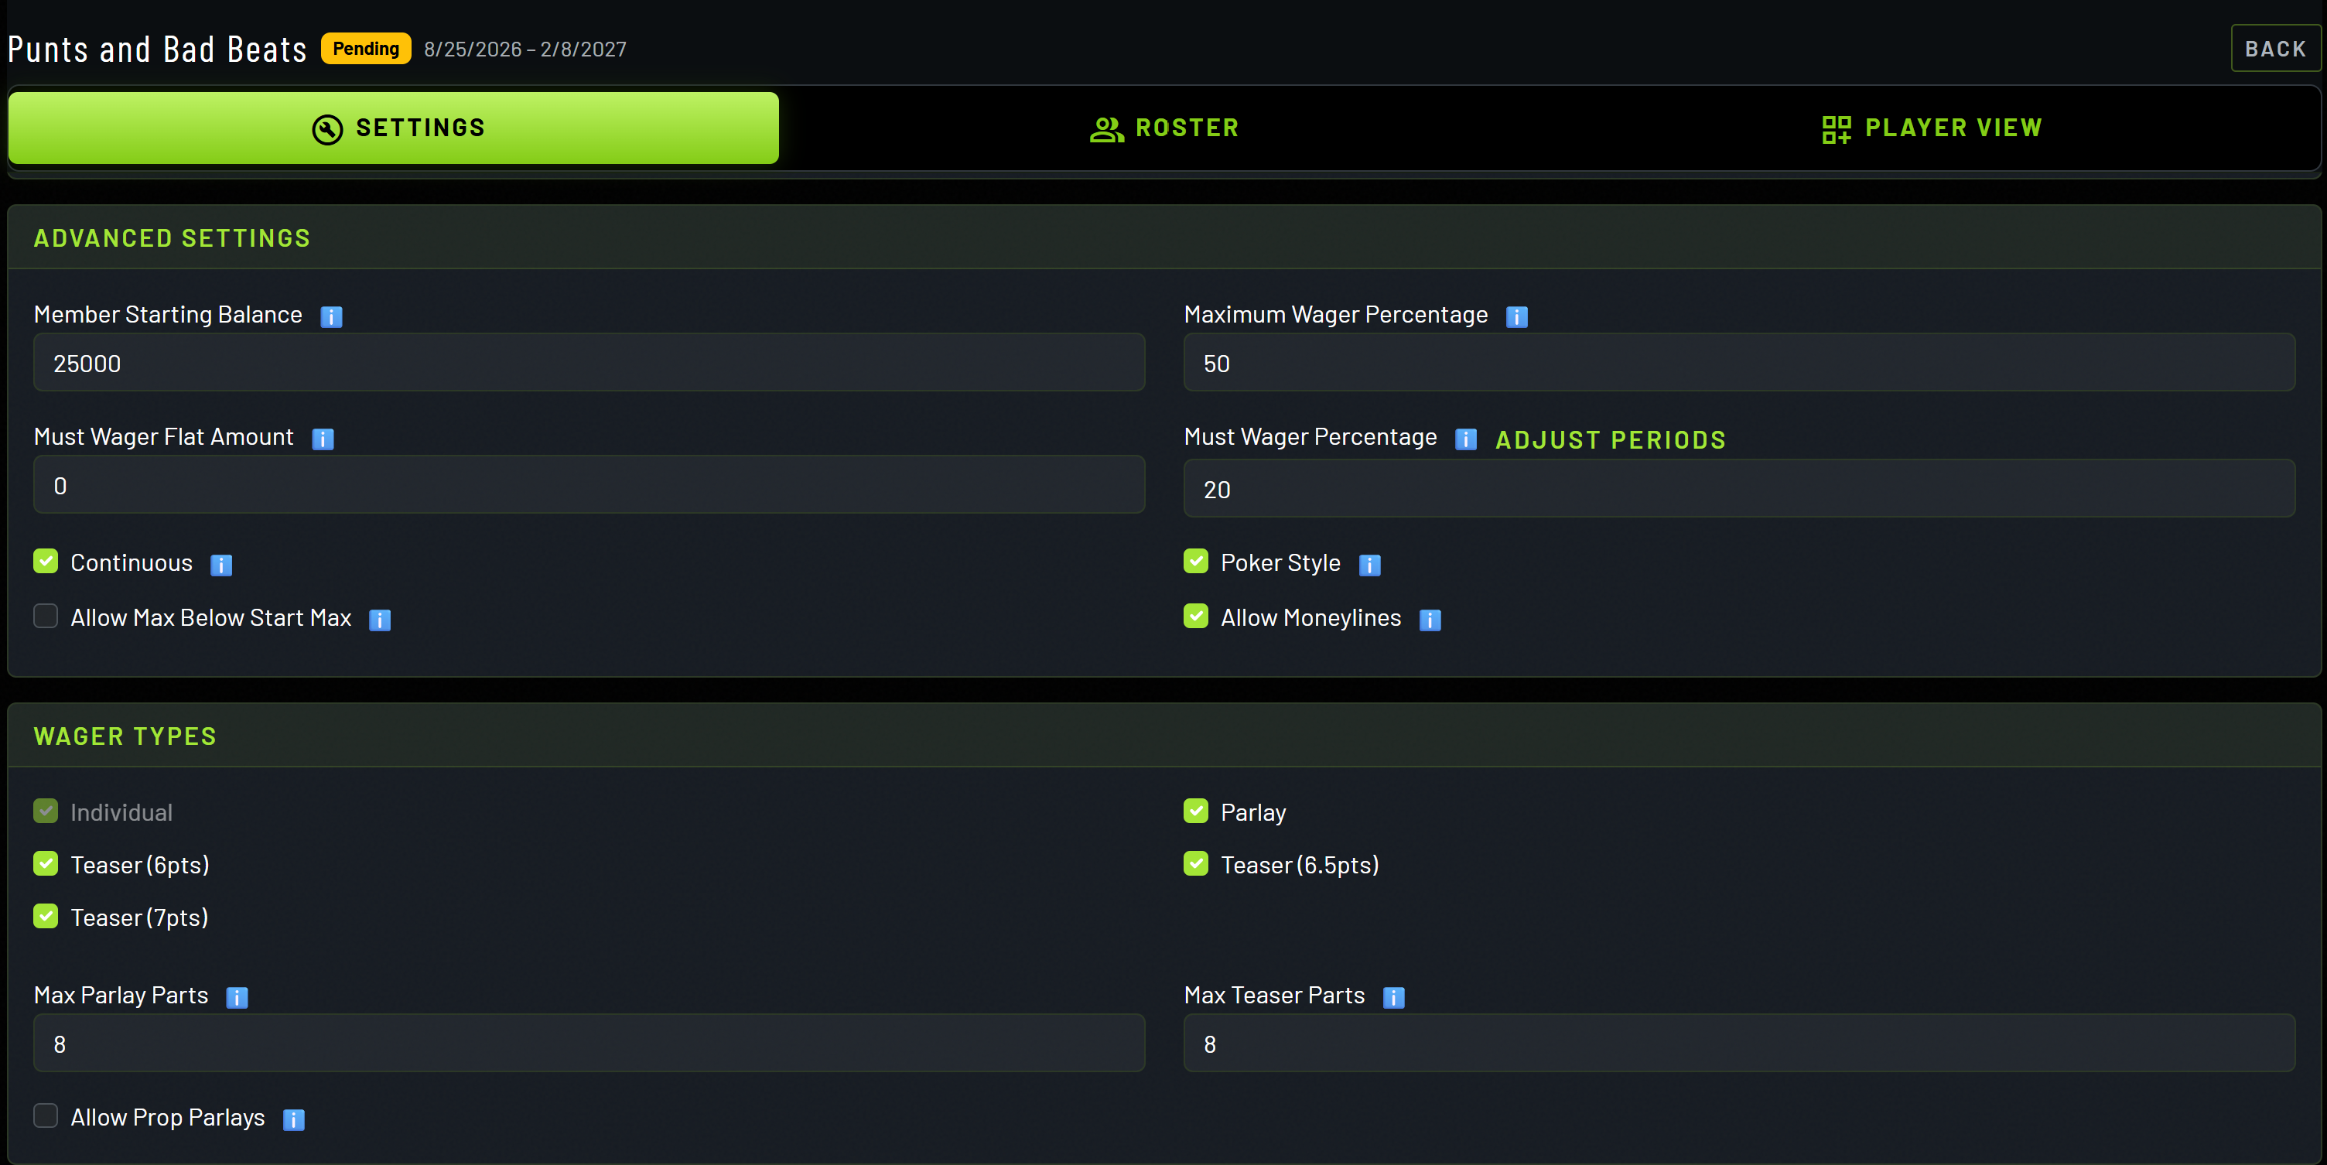The image size is (2327, 1165).
Task: Click the date range 8/25/2026 – 2/8/2027
Action: [x=525, y=50]
